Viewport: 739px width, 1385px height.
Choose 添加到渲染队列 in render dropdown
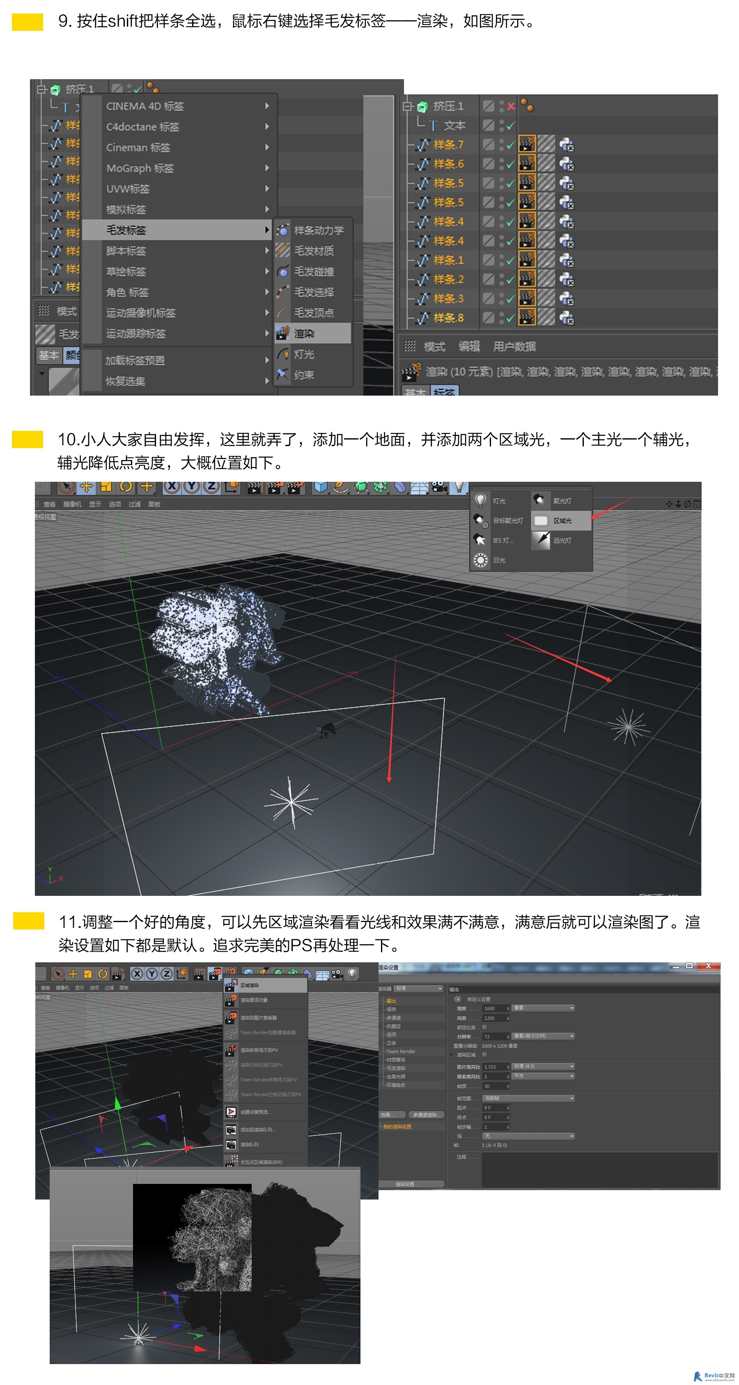tap(266, 1130)
